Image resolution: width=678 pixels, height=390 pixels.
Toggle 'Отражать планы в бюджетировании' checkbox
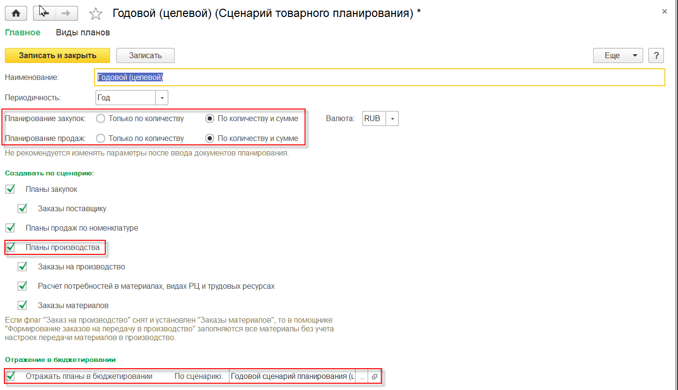tap(10, 376)
